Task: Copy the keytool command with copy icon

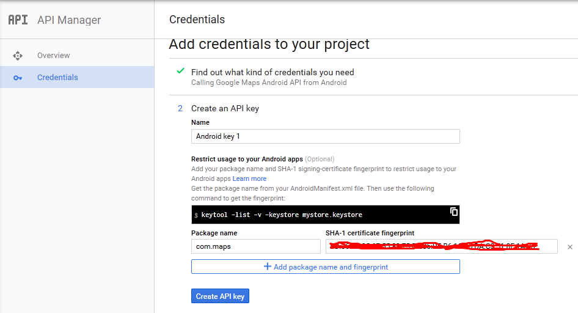Action: (x=453, y=212)
